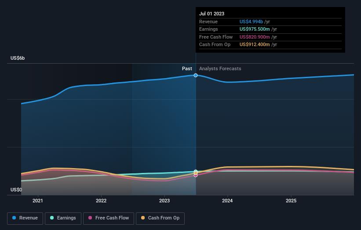Click the US$975.500m earnings value
Screen dimensions: 361x230
tap(255, 29)
